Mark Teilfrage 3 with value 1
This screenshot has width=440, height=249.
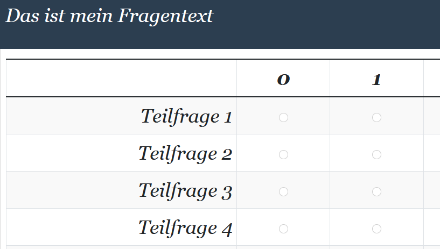pos(376,191)
